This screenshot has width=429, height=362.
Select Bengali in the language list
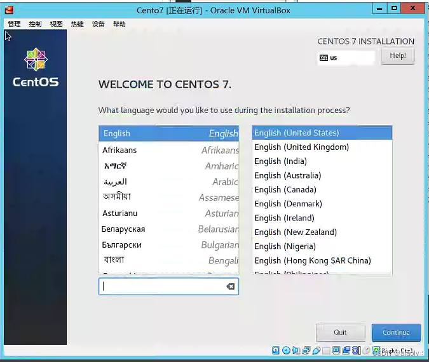click(x=169, y=260)
